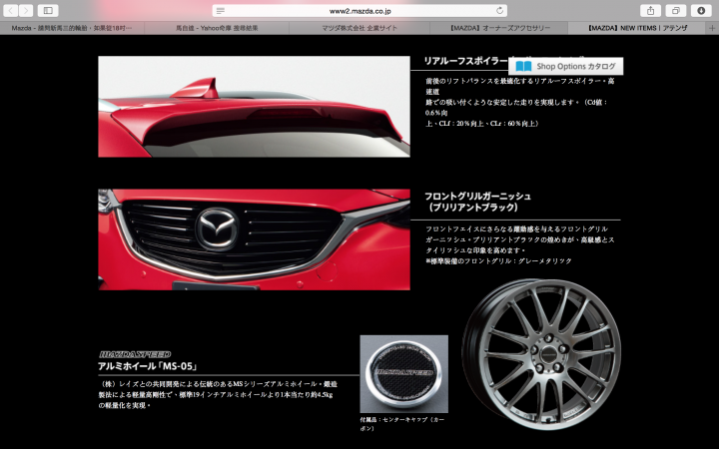
Task: Select the NEW ITEMS アテンザ tab
Action: click(x=637, y=28)
